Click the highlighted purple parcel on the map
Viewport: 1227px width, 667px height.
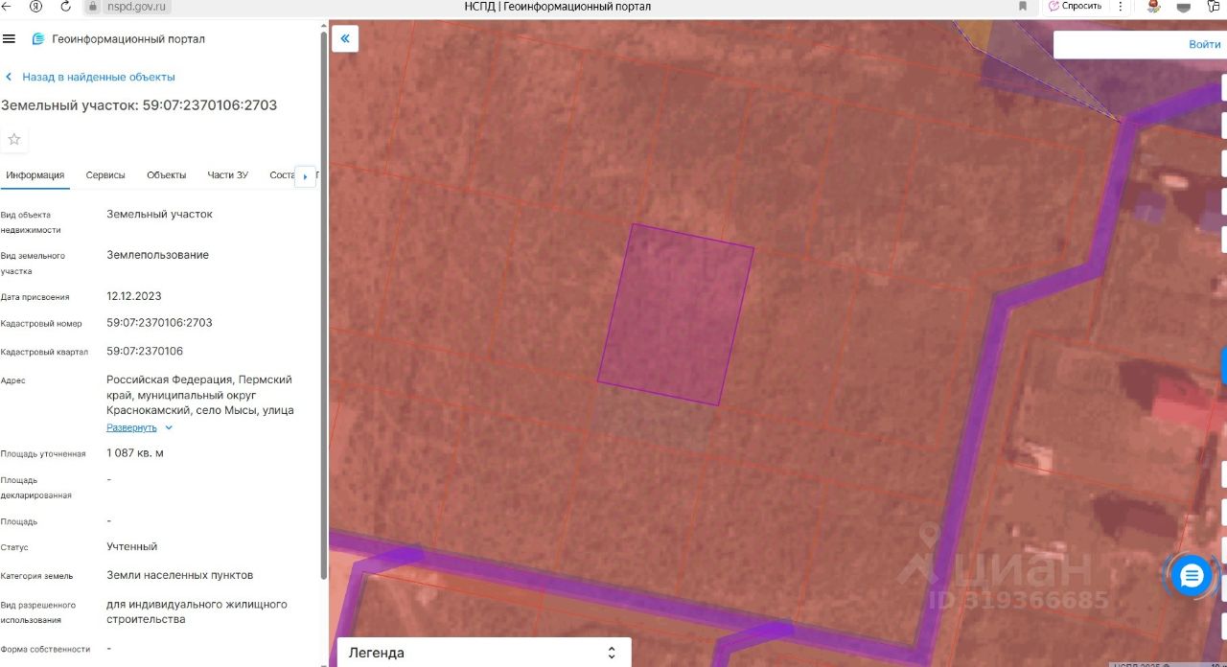click(676, 314)
